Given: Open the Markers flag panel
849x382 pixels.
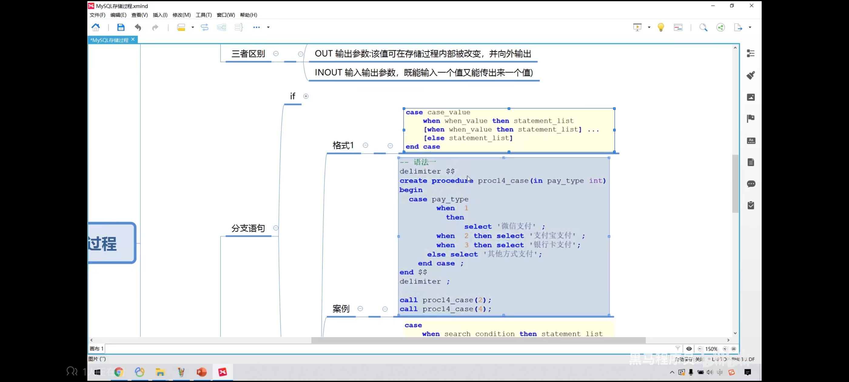Looking at the screenshot, I should [750, 119].
